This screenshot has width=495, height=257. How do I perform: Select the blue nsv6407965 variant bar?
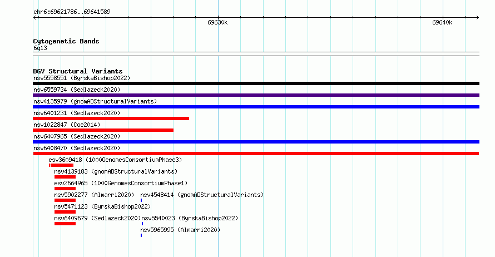pyautogui.click(x=256, y=142)
